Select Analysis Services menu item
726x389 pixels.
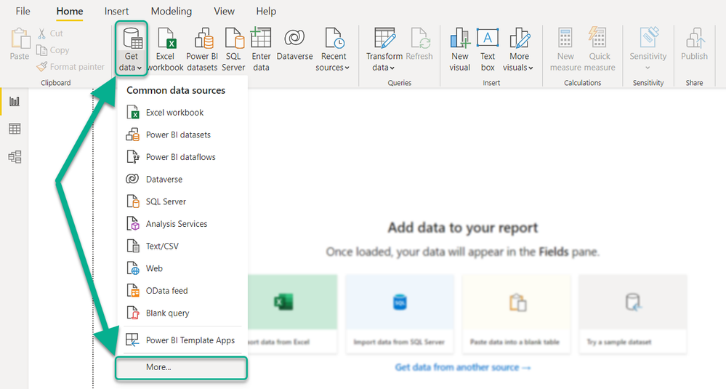182,224
